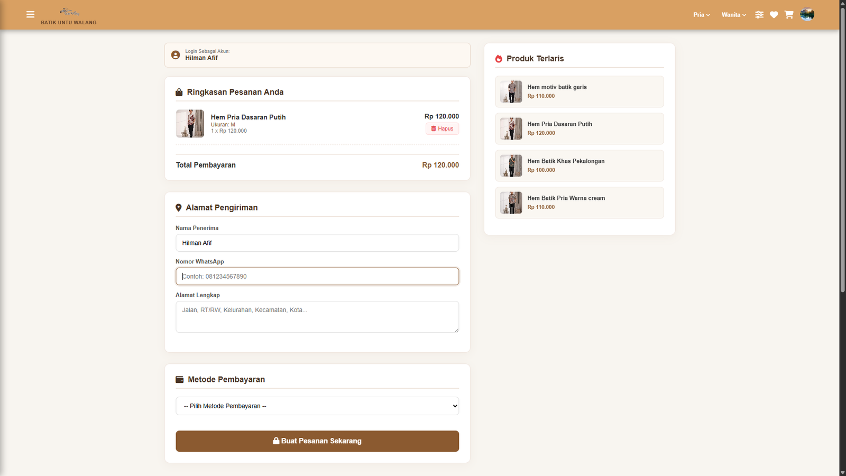Open Hem Batik Pria Warna cream thumbnail
The height and width of the screenshot is (476, 846).
coord(511,203)
